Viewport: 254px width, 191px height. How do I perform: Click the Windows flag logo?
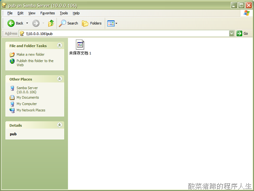coord(246,13)
